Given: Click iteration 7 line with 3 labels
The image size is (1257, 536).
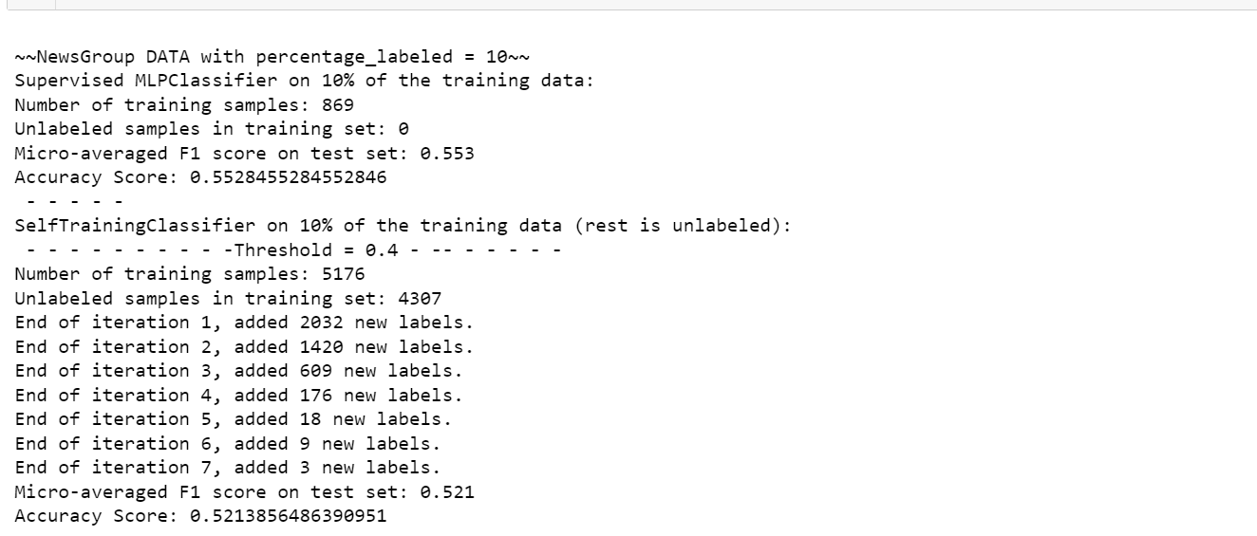Looking at the screenshot, I should pos(228,468).
